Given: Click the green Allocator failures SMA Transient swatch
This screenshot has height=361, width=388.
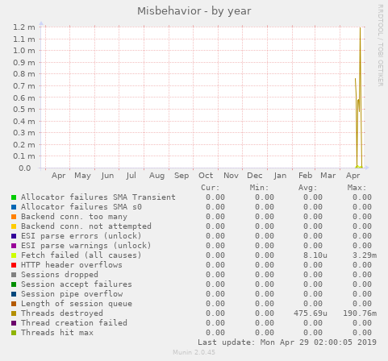Looking at the screenshot, I should point(14,197).
